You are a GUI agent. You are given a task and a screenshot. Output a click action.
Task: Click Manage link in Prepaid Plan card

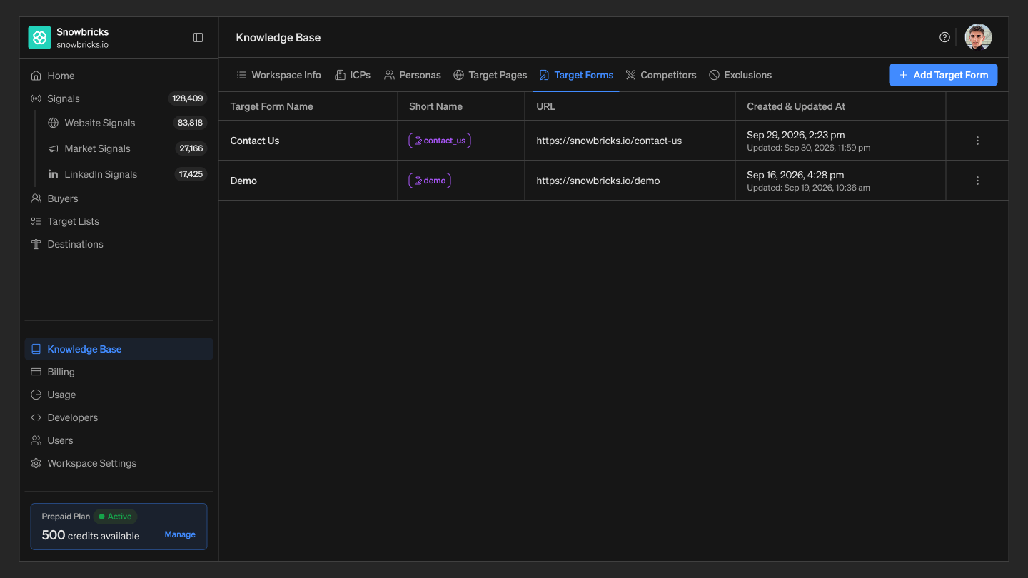tap(180, 534)
